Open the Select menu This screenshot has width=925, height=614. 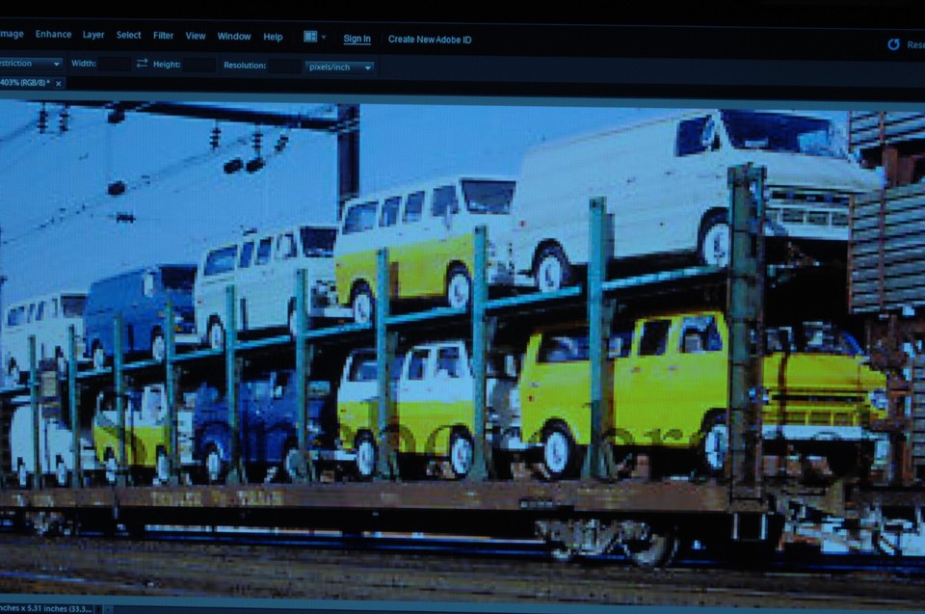click(128, 34)
